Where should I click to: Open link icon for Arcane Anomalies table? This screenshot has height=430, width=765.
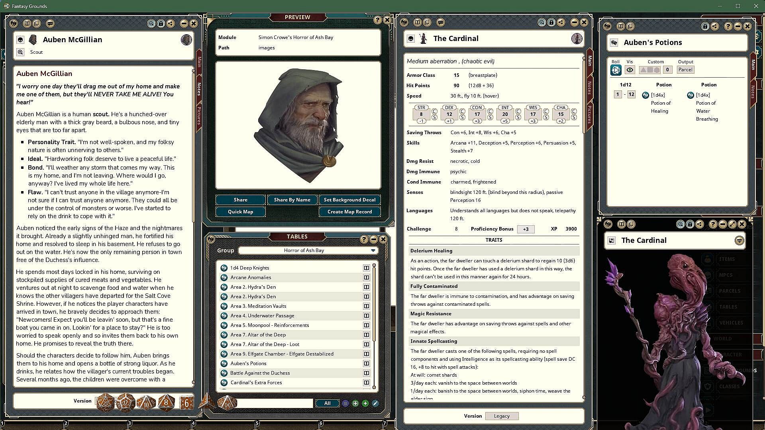(x=366, y=278)
